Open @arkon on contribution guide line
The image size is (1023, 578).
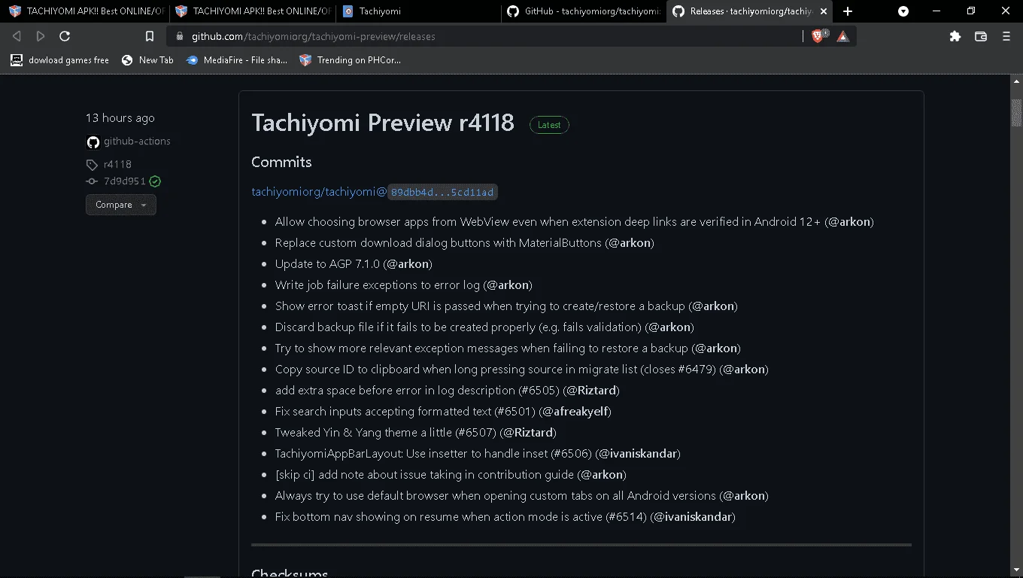[602, 475]
